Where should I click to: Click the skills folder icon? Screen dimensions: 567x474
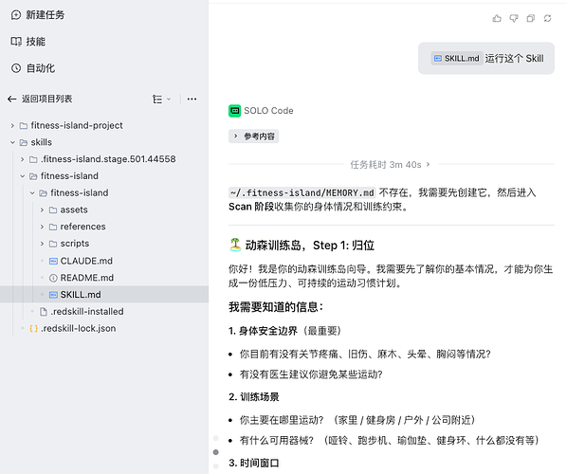[24, 142]
